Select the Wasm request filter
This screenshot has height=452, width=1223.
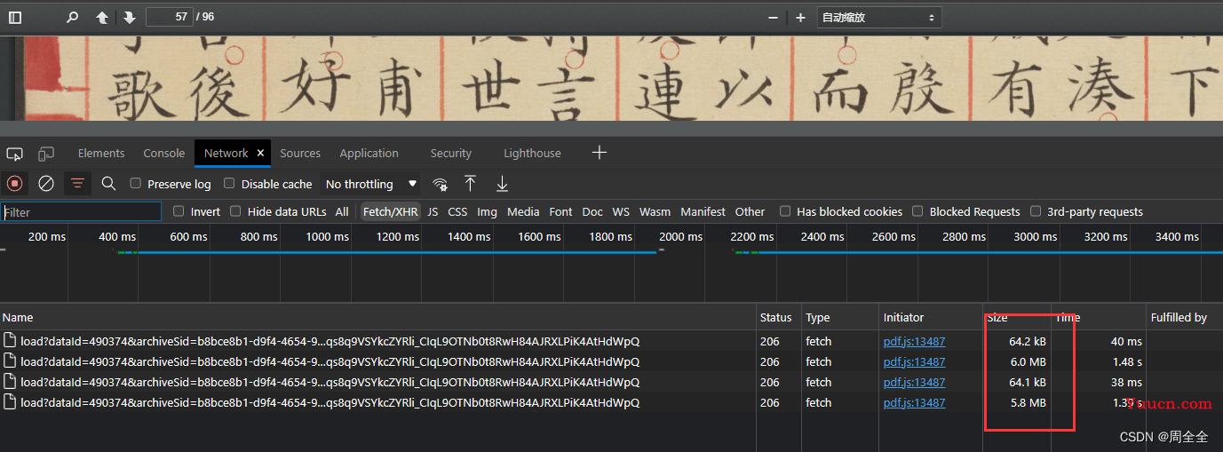(655, 211)
